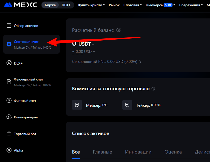Click the MEXC logo
The height and width of the screenshot is (162, 210).
pyautogui.click(x=21, y=5)
